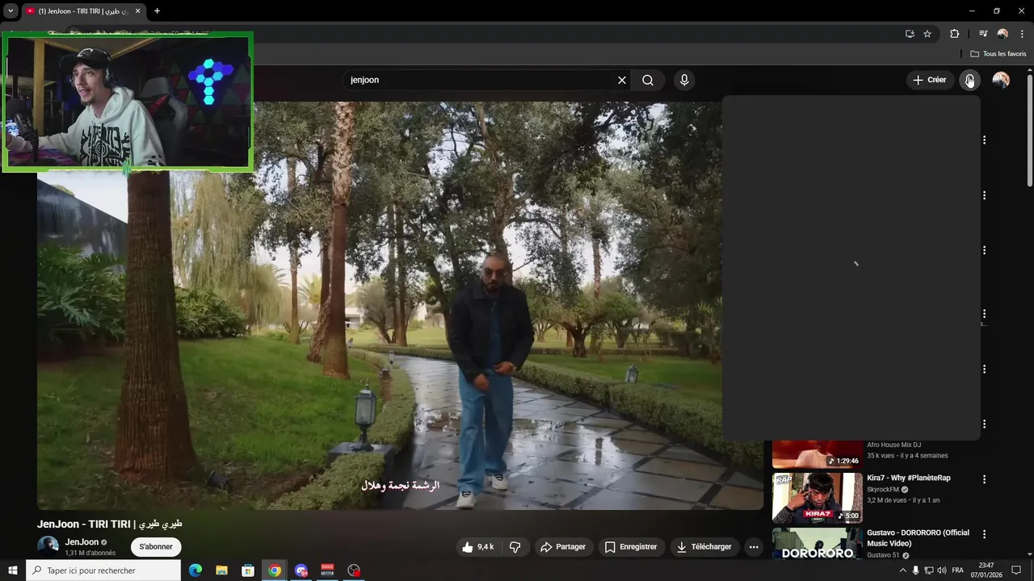The width and height of the screenshot is (1034, 581).
Task: Open more actions next to Télécharger
Action: (754, 547)
